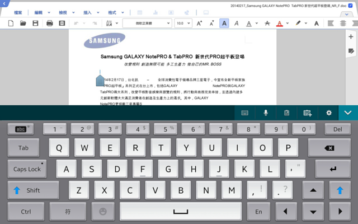Screen dimensions: 358x224
Task: Expand find and replace dropdown arrow
Action: coord(117,23)
